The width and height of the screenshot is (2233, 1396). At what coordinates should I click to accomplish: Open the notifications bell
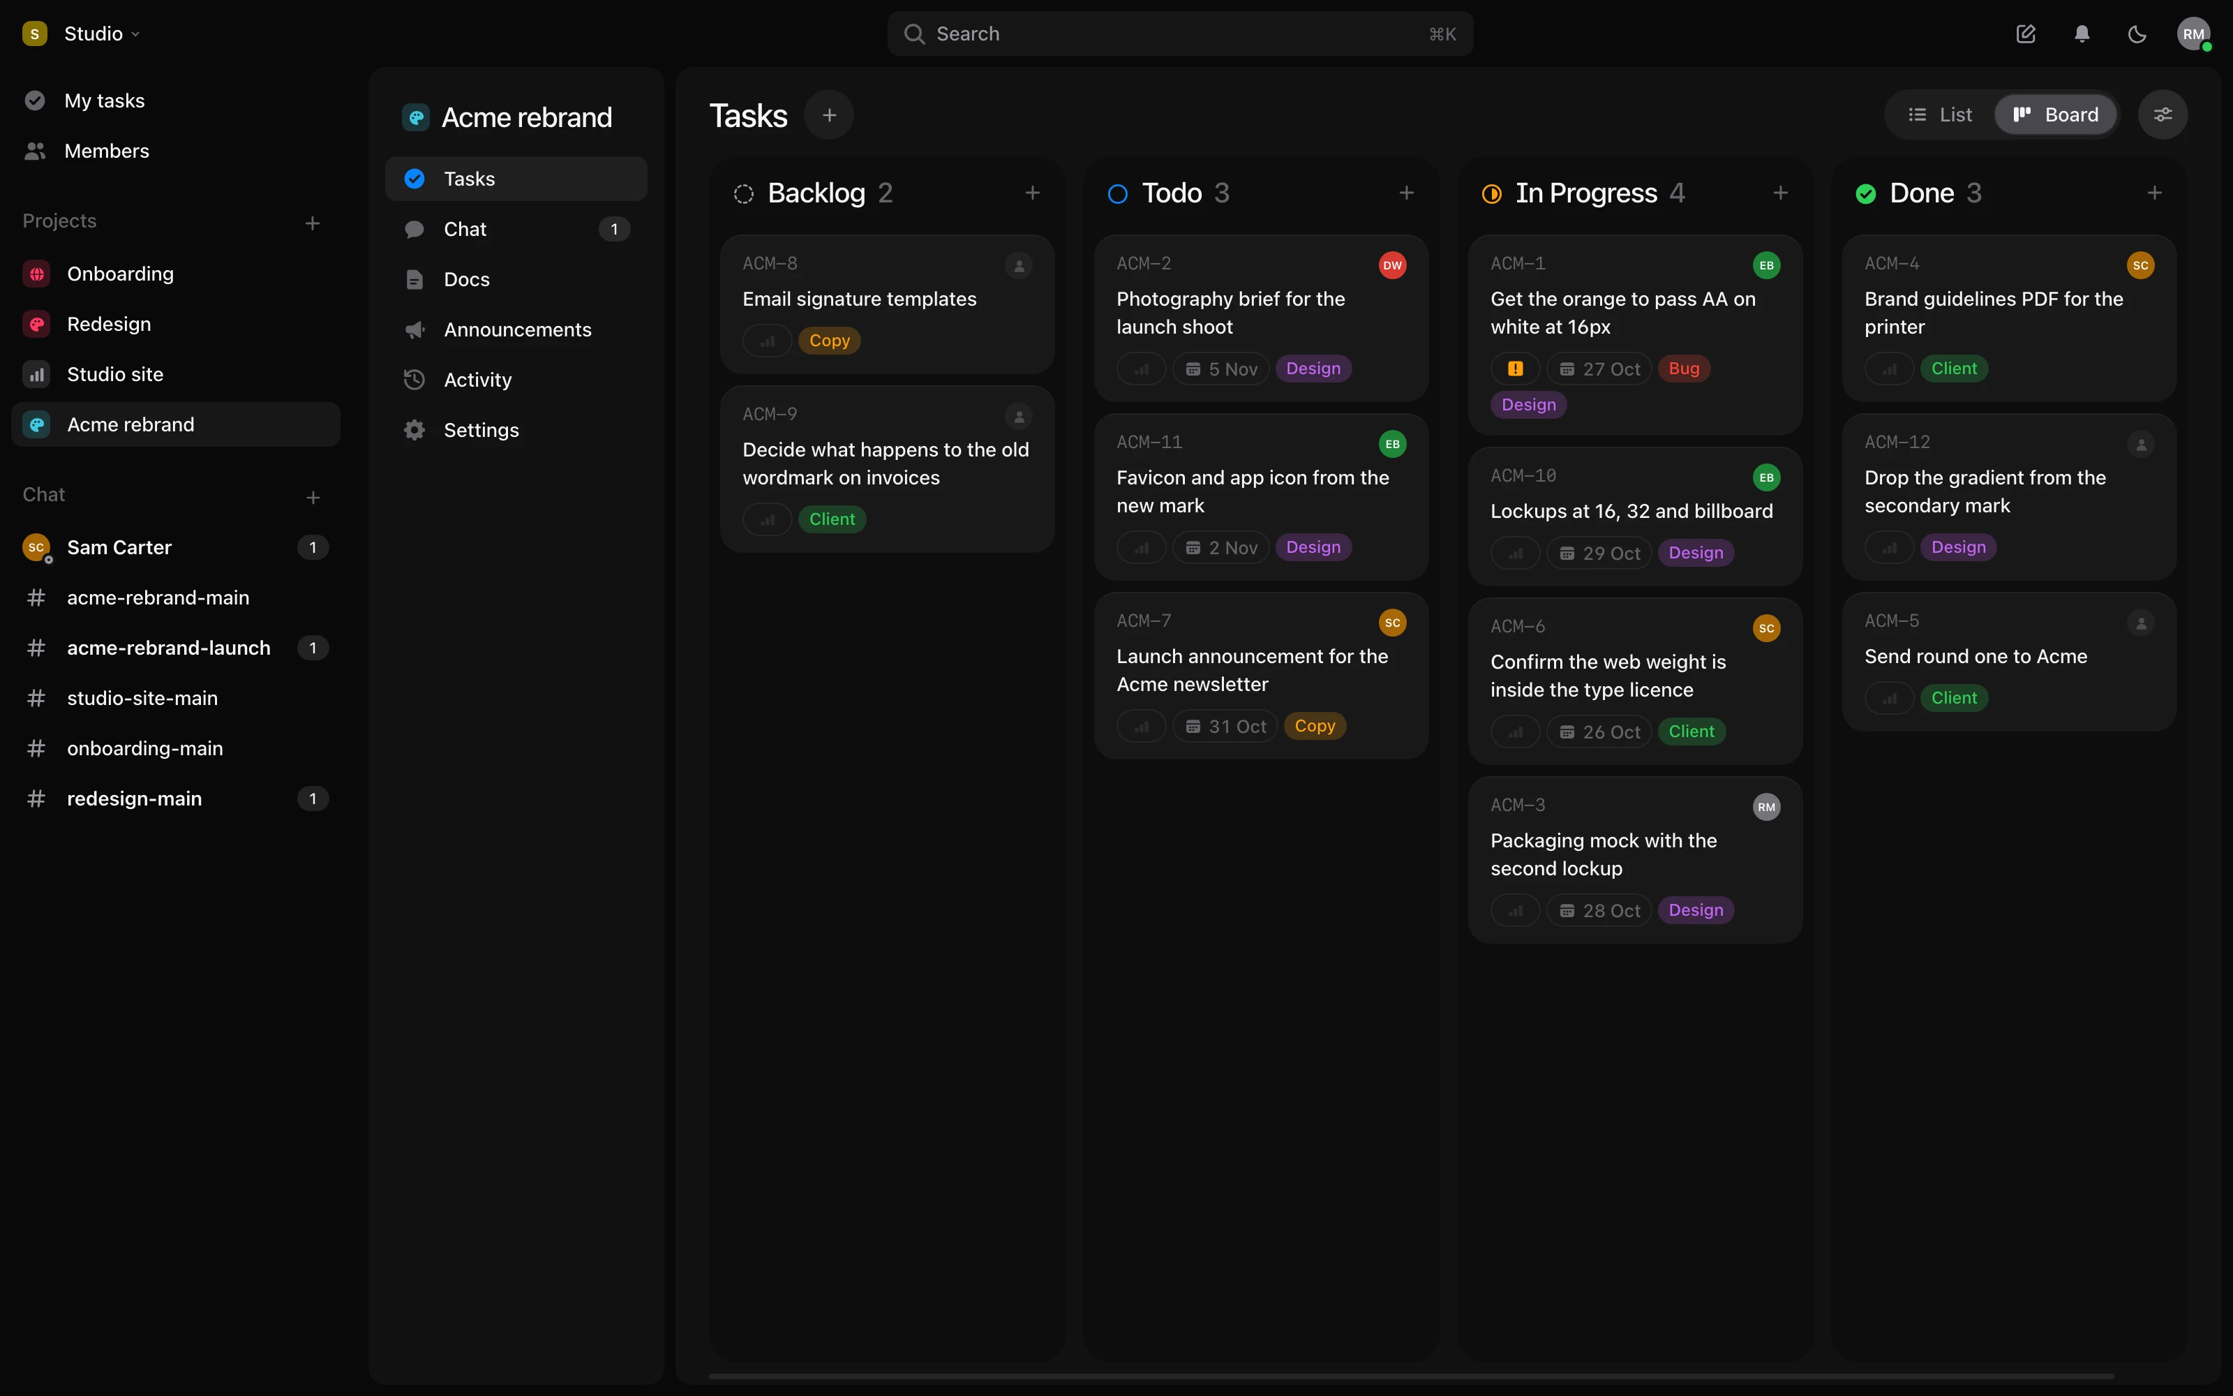pyautogui.click(x=2082, y=34)
